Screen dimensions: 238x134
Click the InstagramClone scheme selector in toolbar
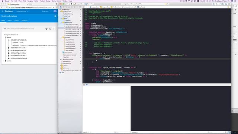coord(79,4)
